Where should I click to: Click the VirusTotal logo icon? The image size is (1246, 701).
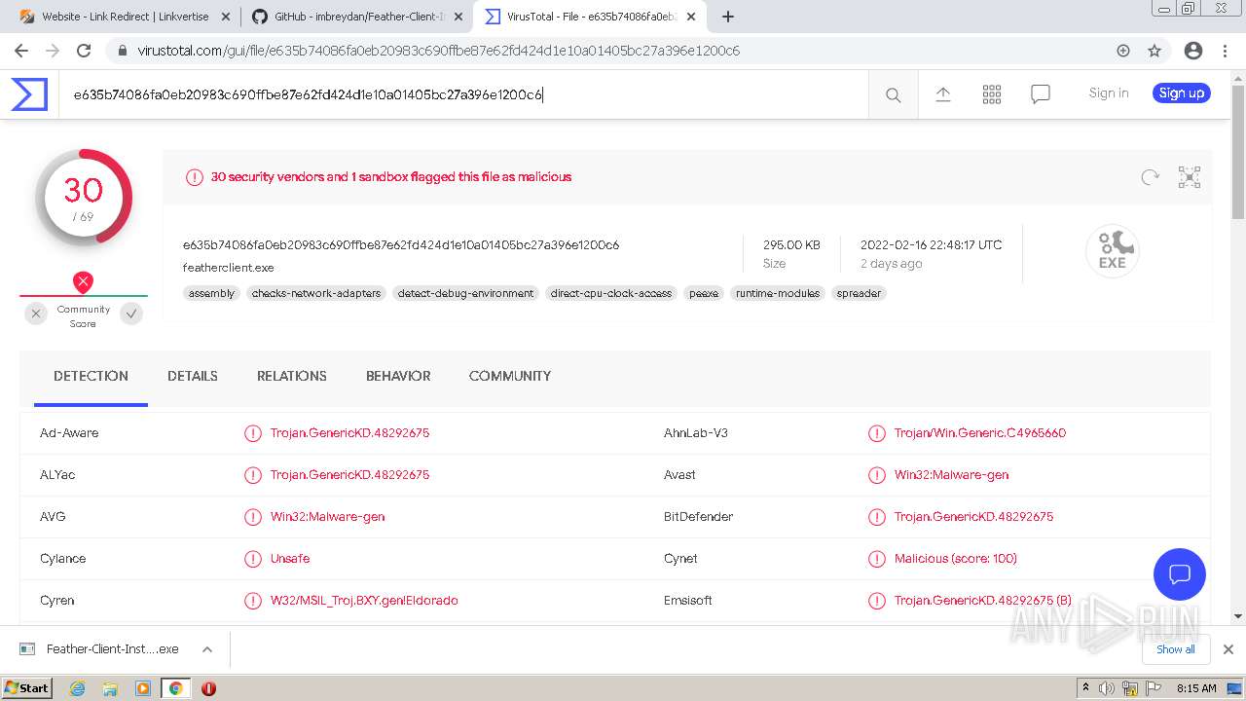29,94
